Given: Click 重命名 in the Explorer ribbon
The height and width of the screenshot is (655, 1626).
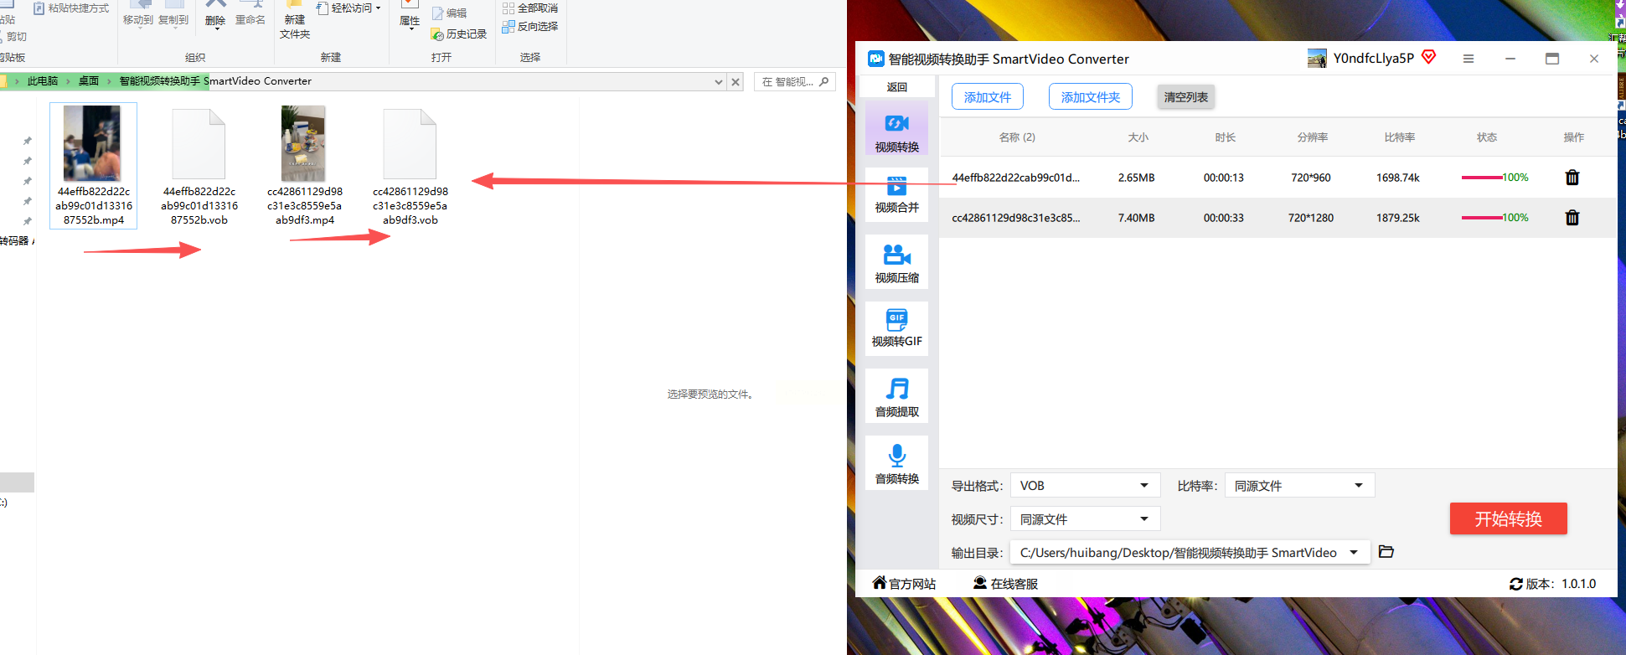Looking at the screenshot, I should 250,14.
